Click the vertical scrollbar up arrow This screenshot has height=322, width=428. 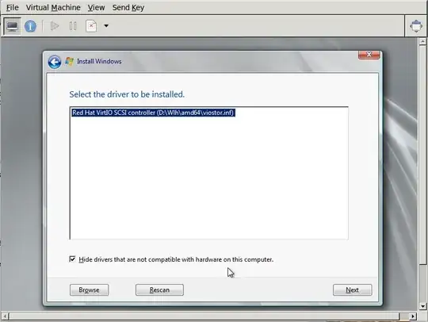point(422,41)
